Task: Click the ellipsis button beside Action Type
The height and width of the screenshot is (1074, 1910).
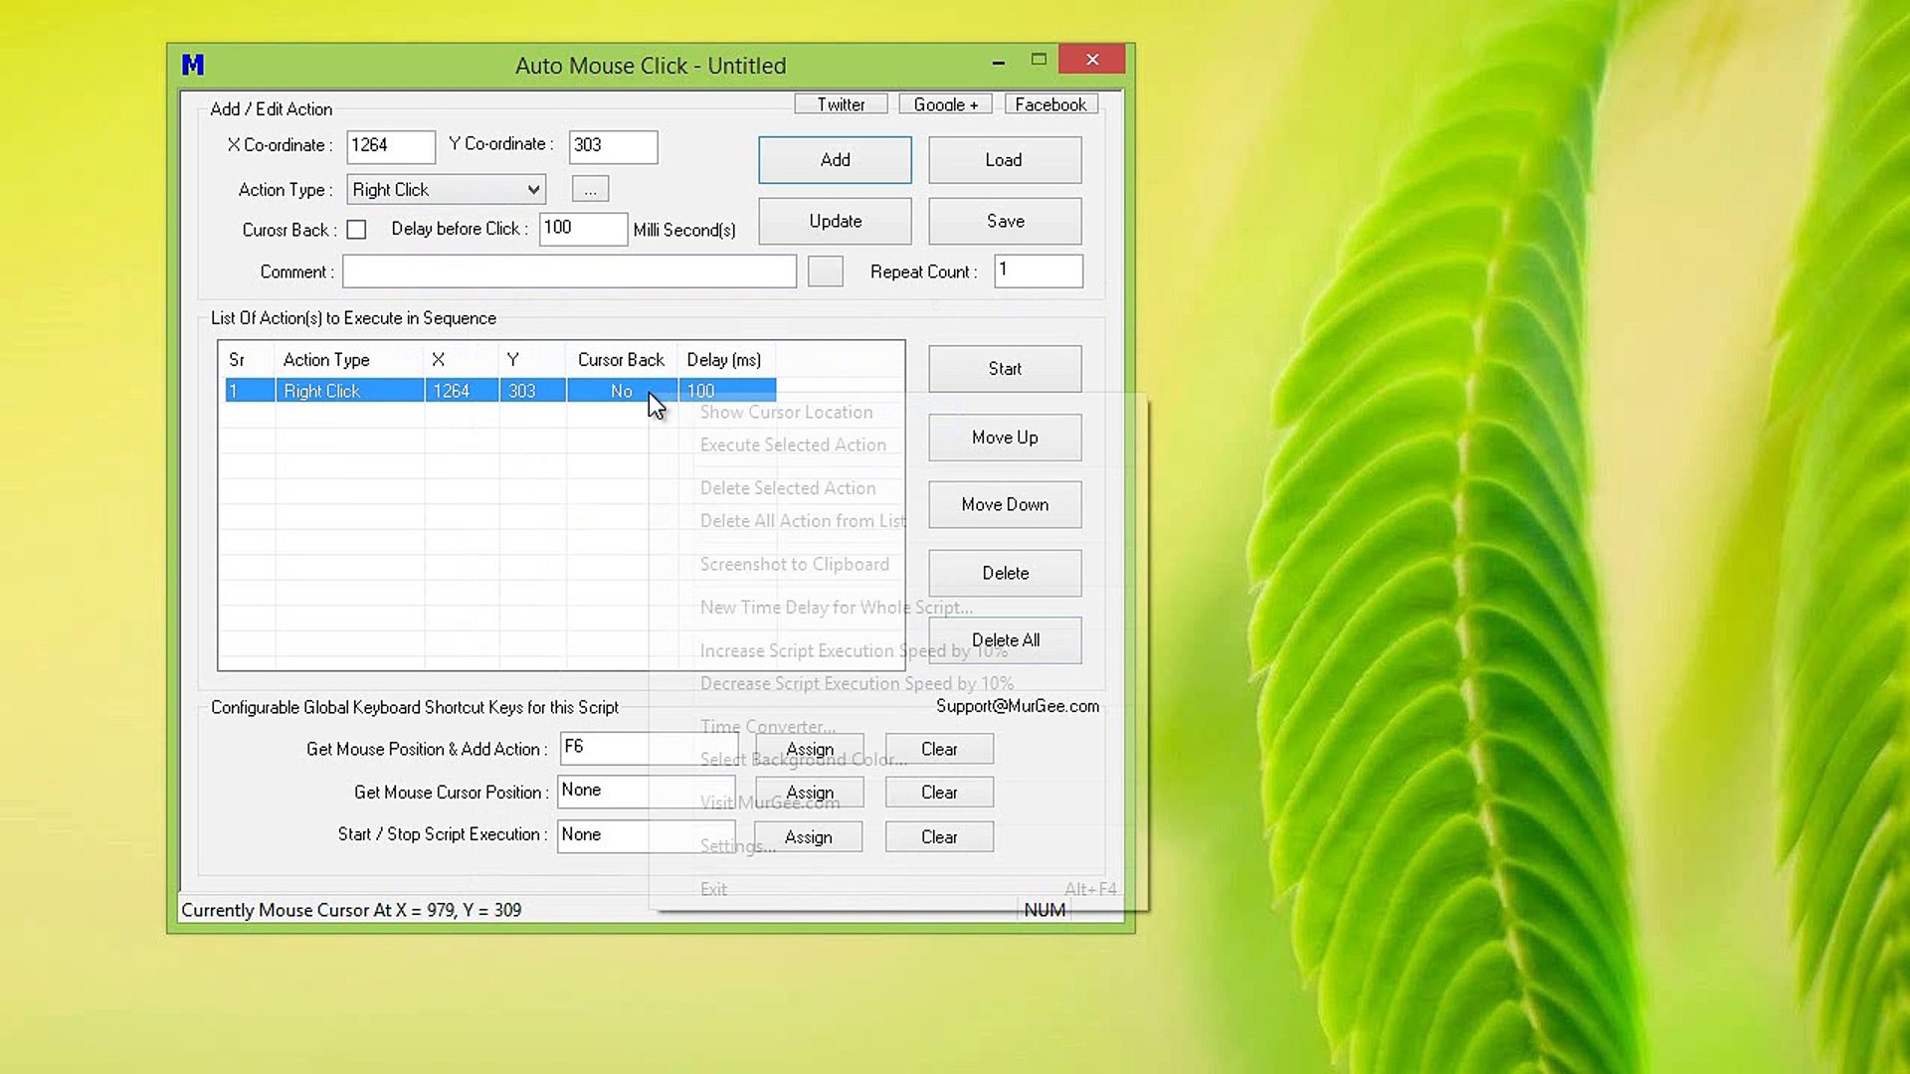Action: pyautogui.click(x=590, y=189)
